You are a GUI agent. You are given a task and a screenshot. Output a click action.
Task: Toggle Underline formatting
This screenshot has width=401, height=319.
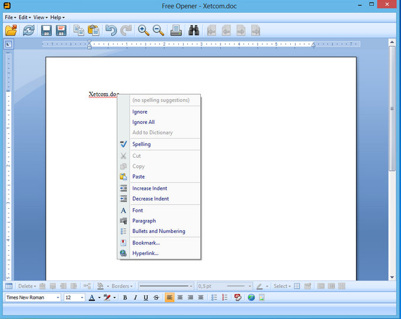tap(146, 298)
